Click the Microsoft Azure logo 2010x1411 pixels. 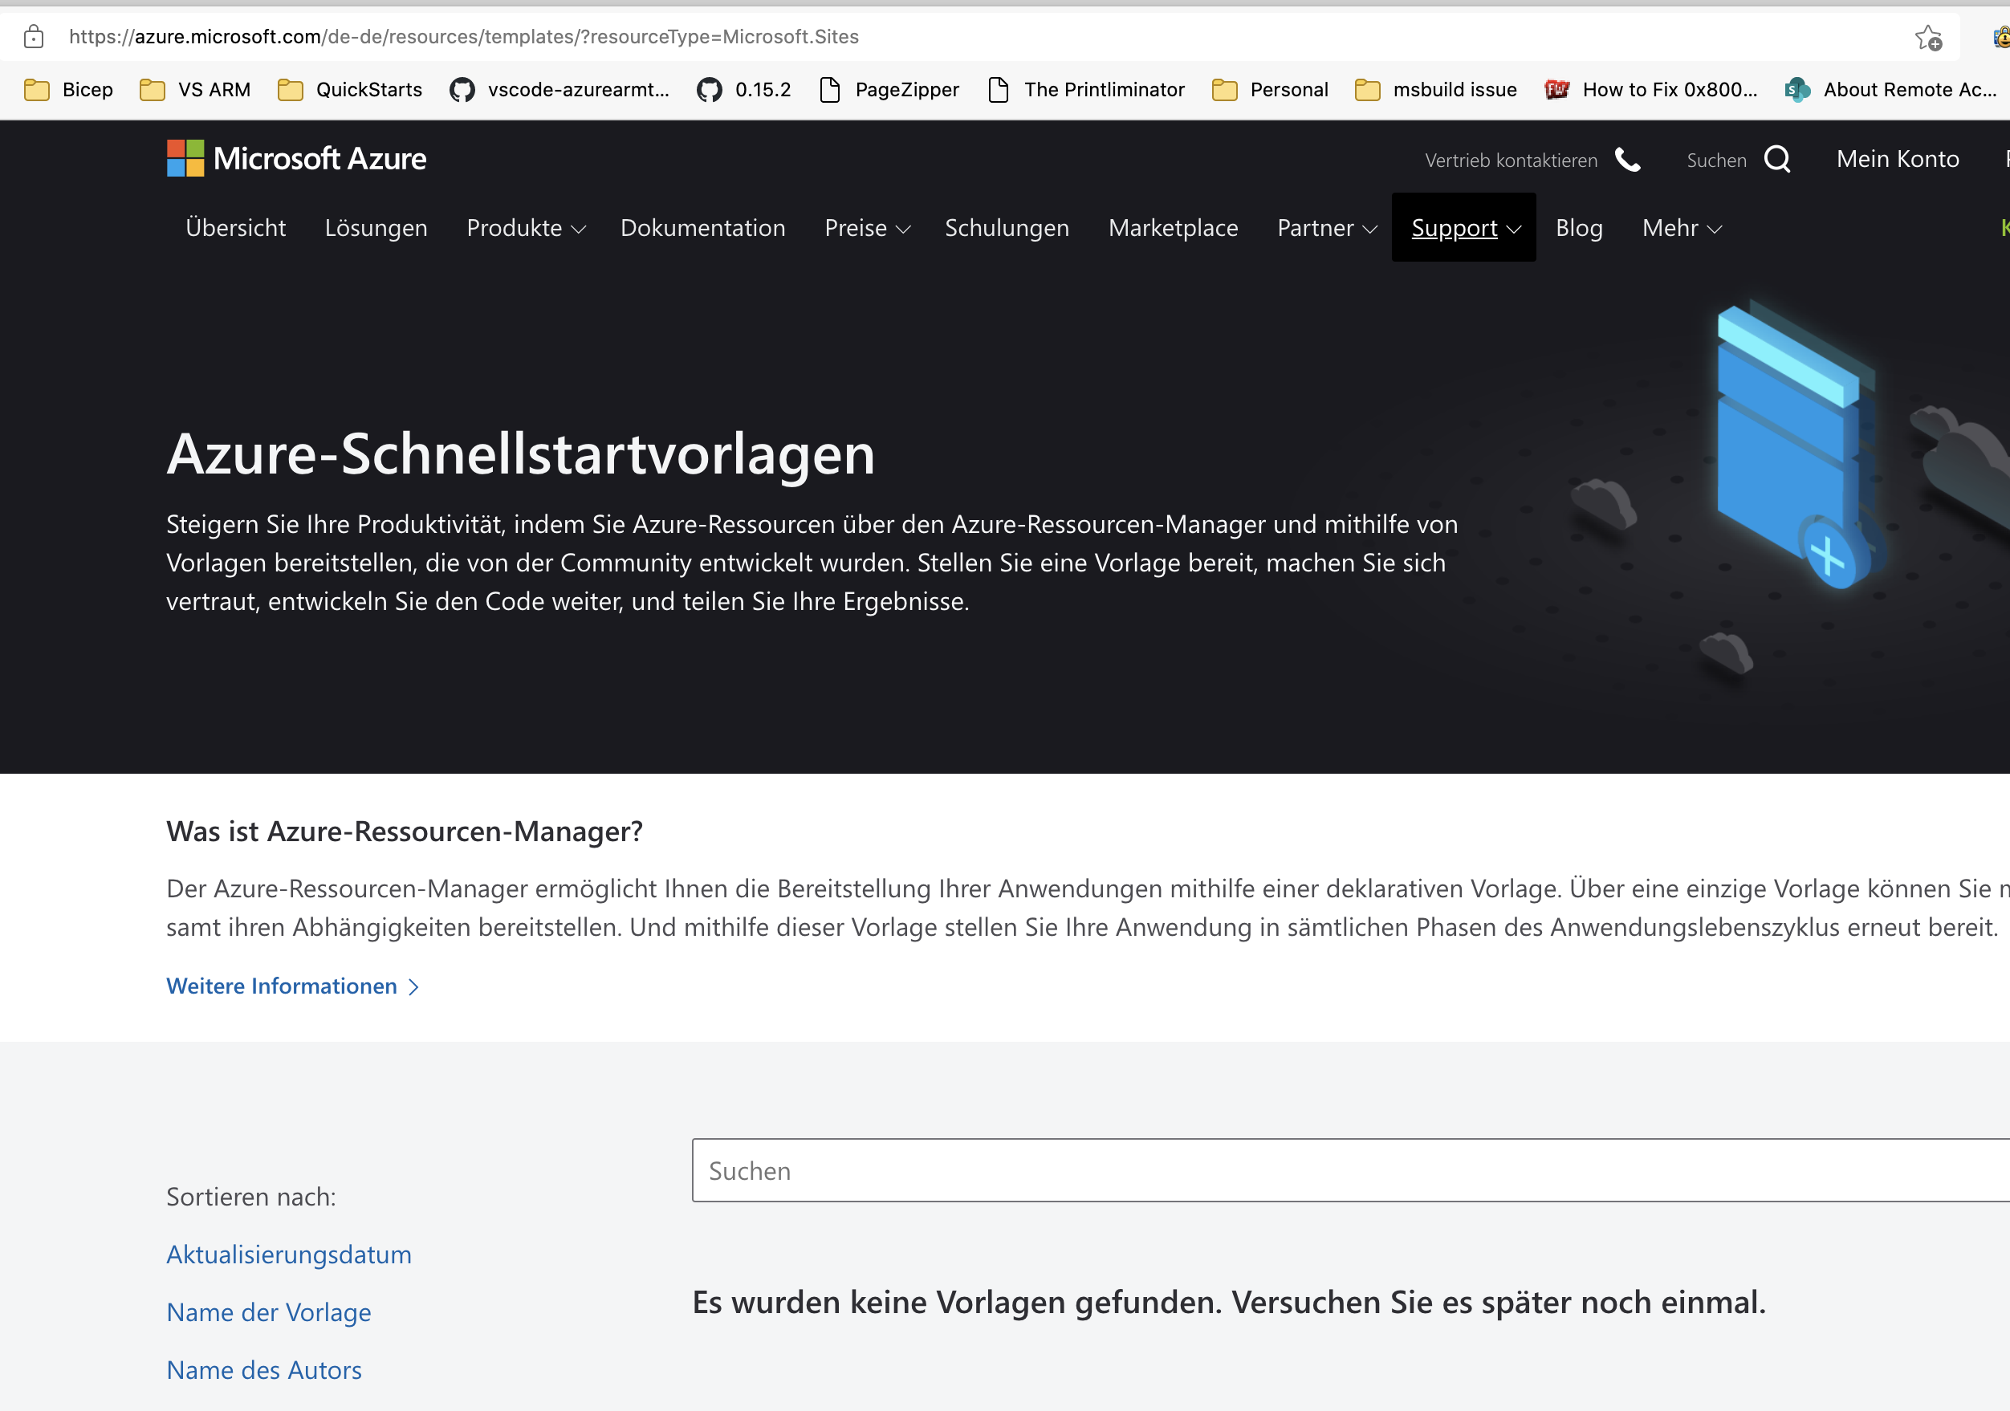(295, 158)
